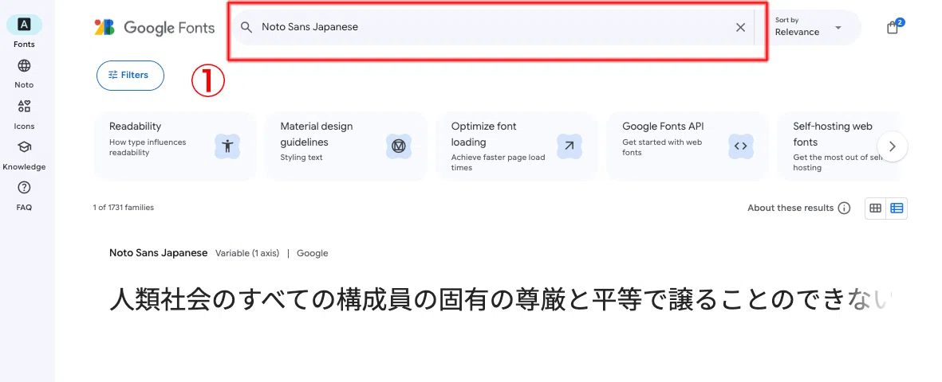The height and width of the screenshot is (382, 942).
Task: Click the arrow icon on Optimize font loading
Action: 569,146
